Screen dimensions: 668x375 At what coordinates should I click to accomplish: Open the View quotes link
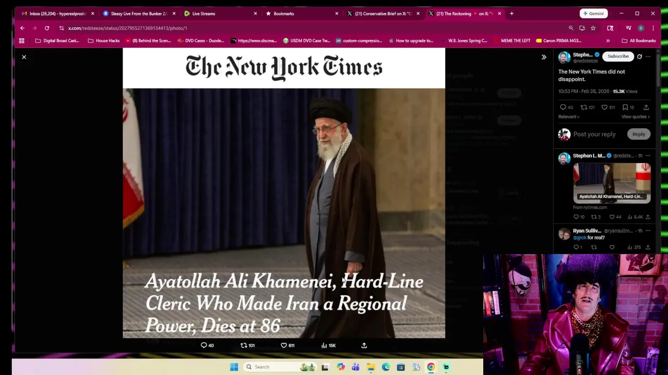[635, 117]
